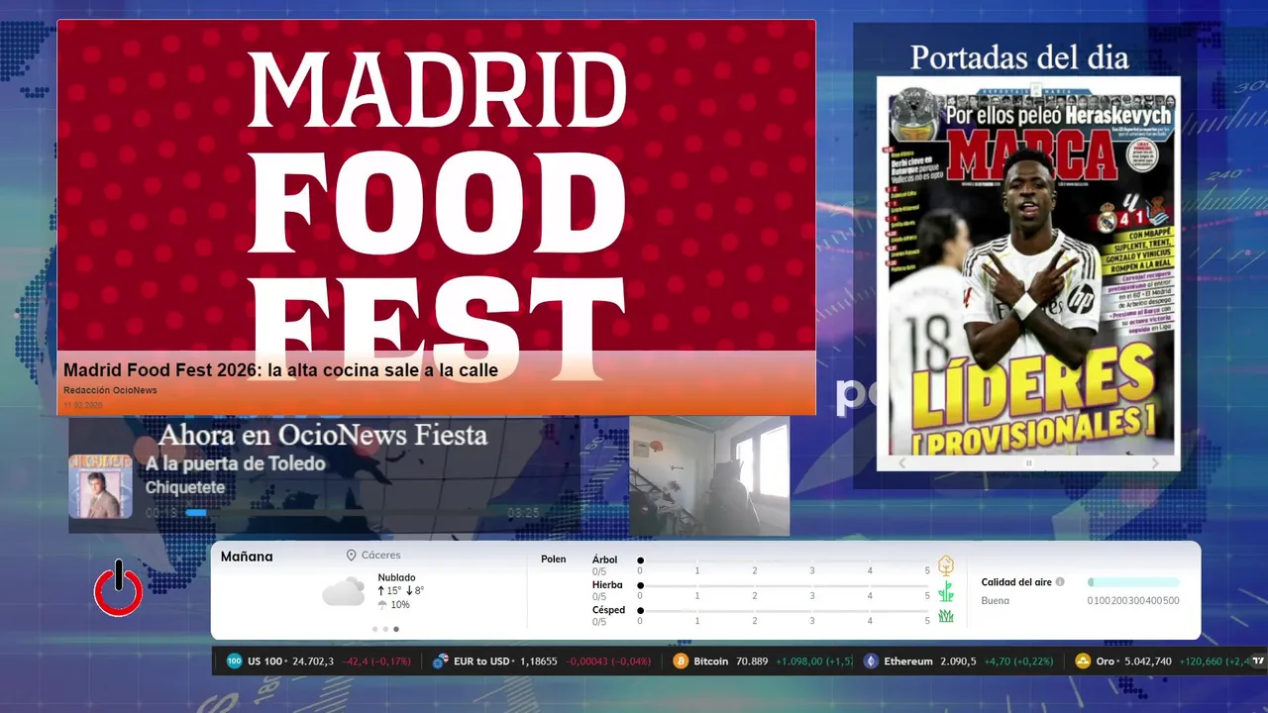The image size is (1268, 713).
Task: Click the Césped lawn pollen icon
Action: [x=946, y=616]
